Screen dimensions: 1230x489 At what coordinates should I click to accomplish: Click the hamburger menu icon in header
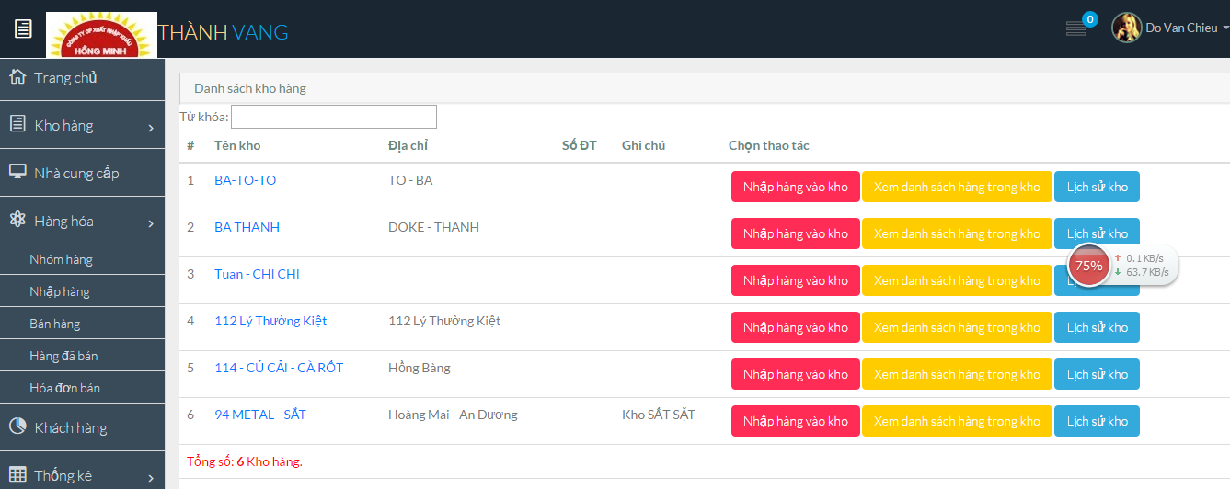tap(23, 28)
